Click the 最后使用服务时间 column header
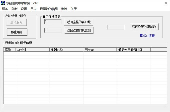This screenshot has height=112, width=170. 134,50
